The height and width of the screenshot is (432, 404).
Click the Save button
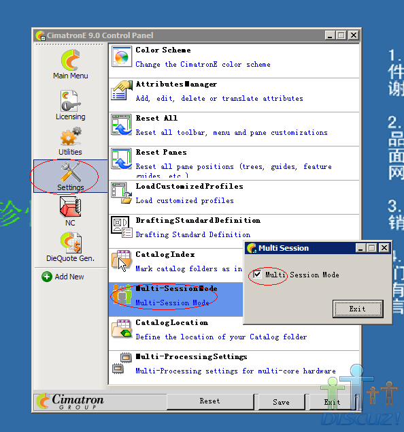coord(281,402)
